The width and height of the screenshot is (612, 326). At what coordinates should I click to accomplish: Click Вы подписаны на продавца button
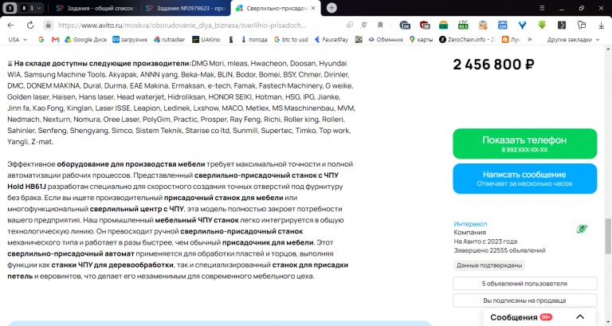[x=524, y=300]
